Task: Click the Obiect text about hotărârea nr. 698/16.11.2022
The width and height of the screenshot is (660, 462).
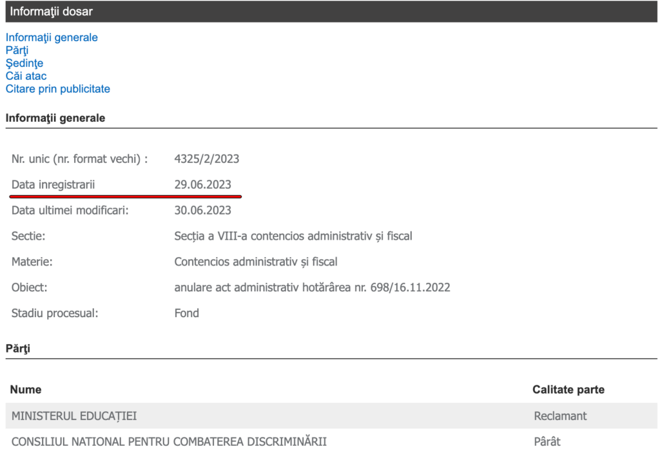Action: coord(312,288)
